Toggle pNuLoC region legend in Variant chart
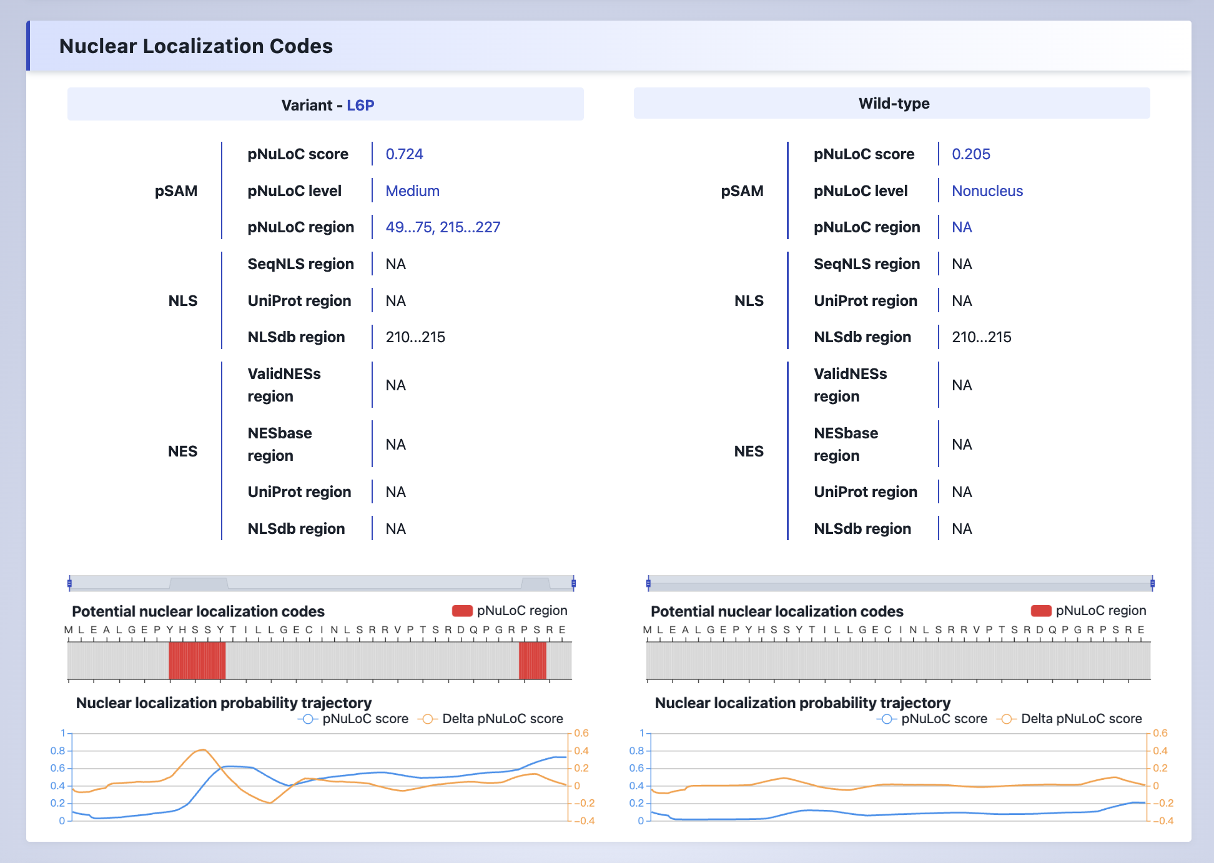Image resolution: width=1214 pixels, height=863 pixels. pyautogui.click(x=462, y=611)
